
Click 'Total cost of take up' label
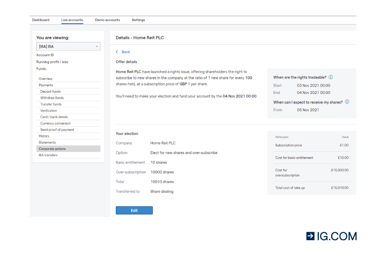(290, 188)
